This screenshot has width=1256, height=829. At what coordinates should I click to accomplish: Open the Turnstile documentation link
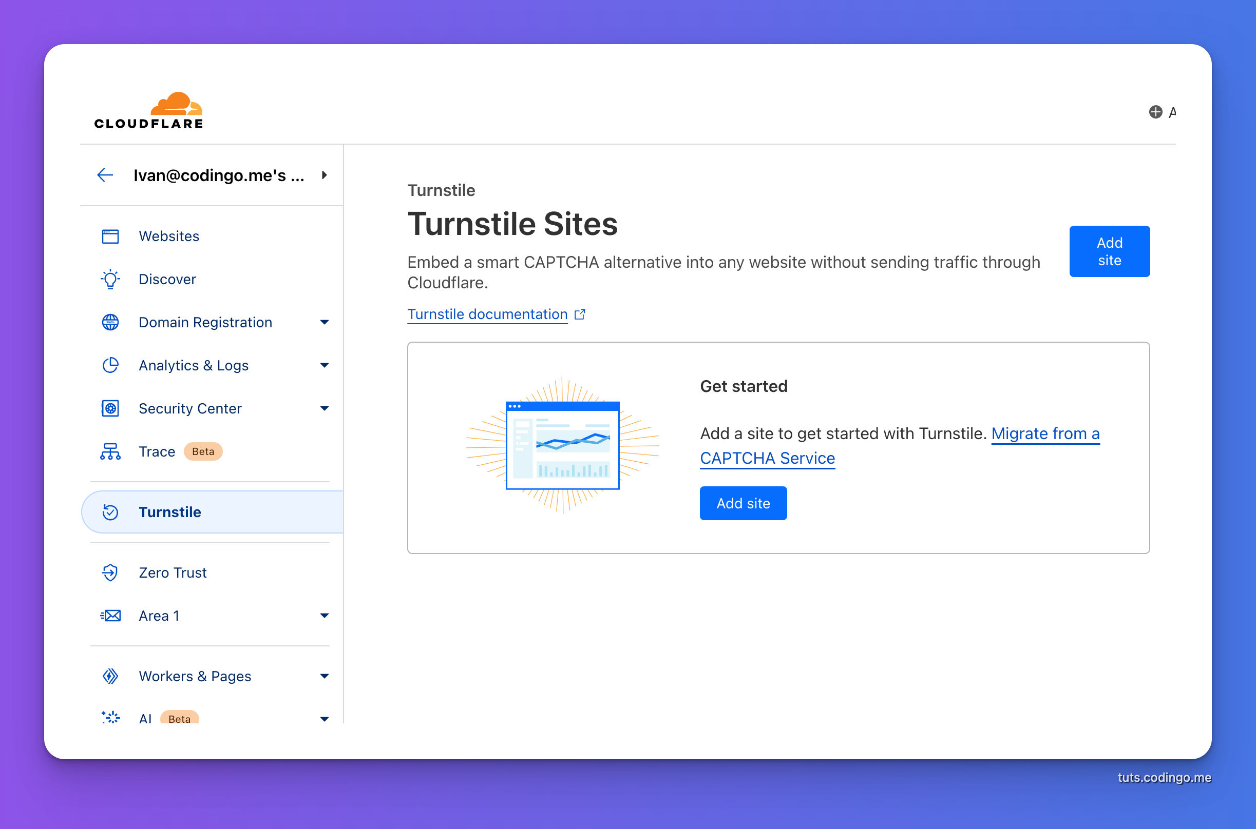pyautogui.click(x=487, y=314)
